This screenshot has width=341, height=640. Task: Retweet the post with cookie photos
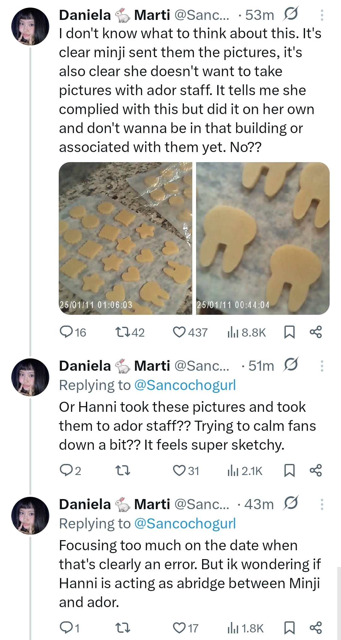coord(130,332)
